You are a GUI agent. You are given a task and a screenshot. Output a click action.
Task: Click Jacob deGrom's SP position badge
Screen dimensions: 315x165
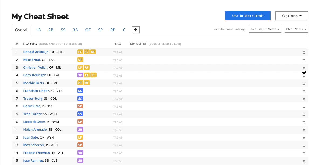[x=80, y=122]
